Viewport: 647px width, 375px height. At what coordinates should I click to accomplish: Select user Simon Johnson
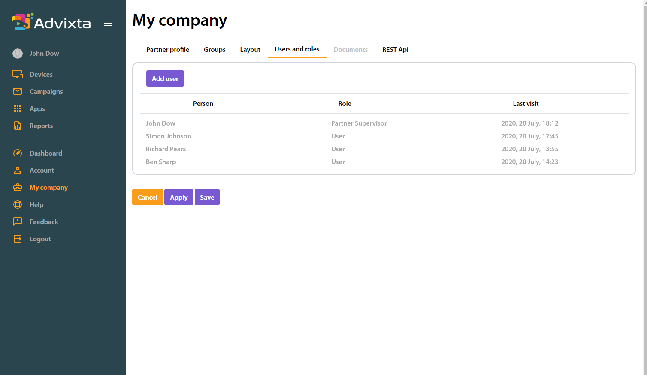click(x=169, y=136)
